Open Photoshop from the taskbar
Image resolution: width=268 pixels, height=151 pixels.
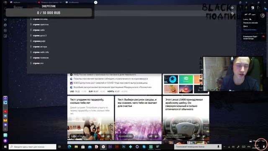coord(124,147)
